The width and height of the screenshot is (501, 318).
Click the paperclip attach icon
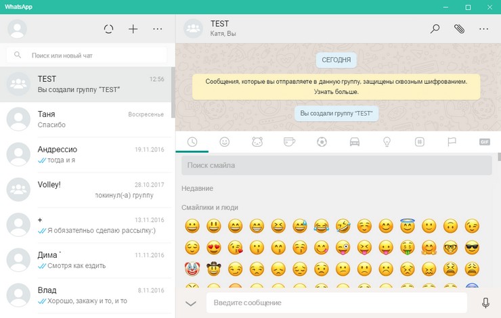(459, 29)
